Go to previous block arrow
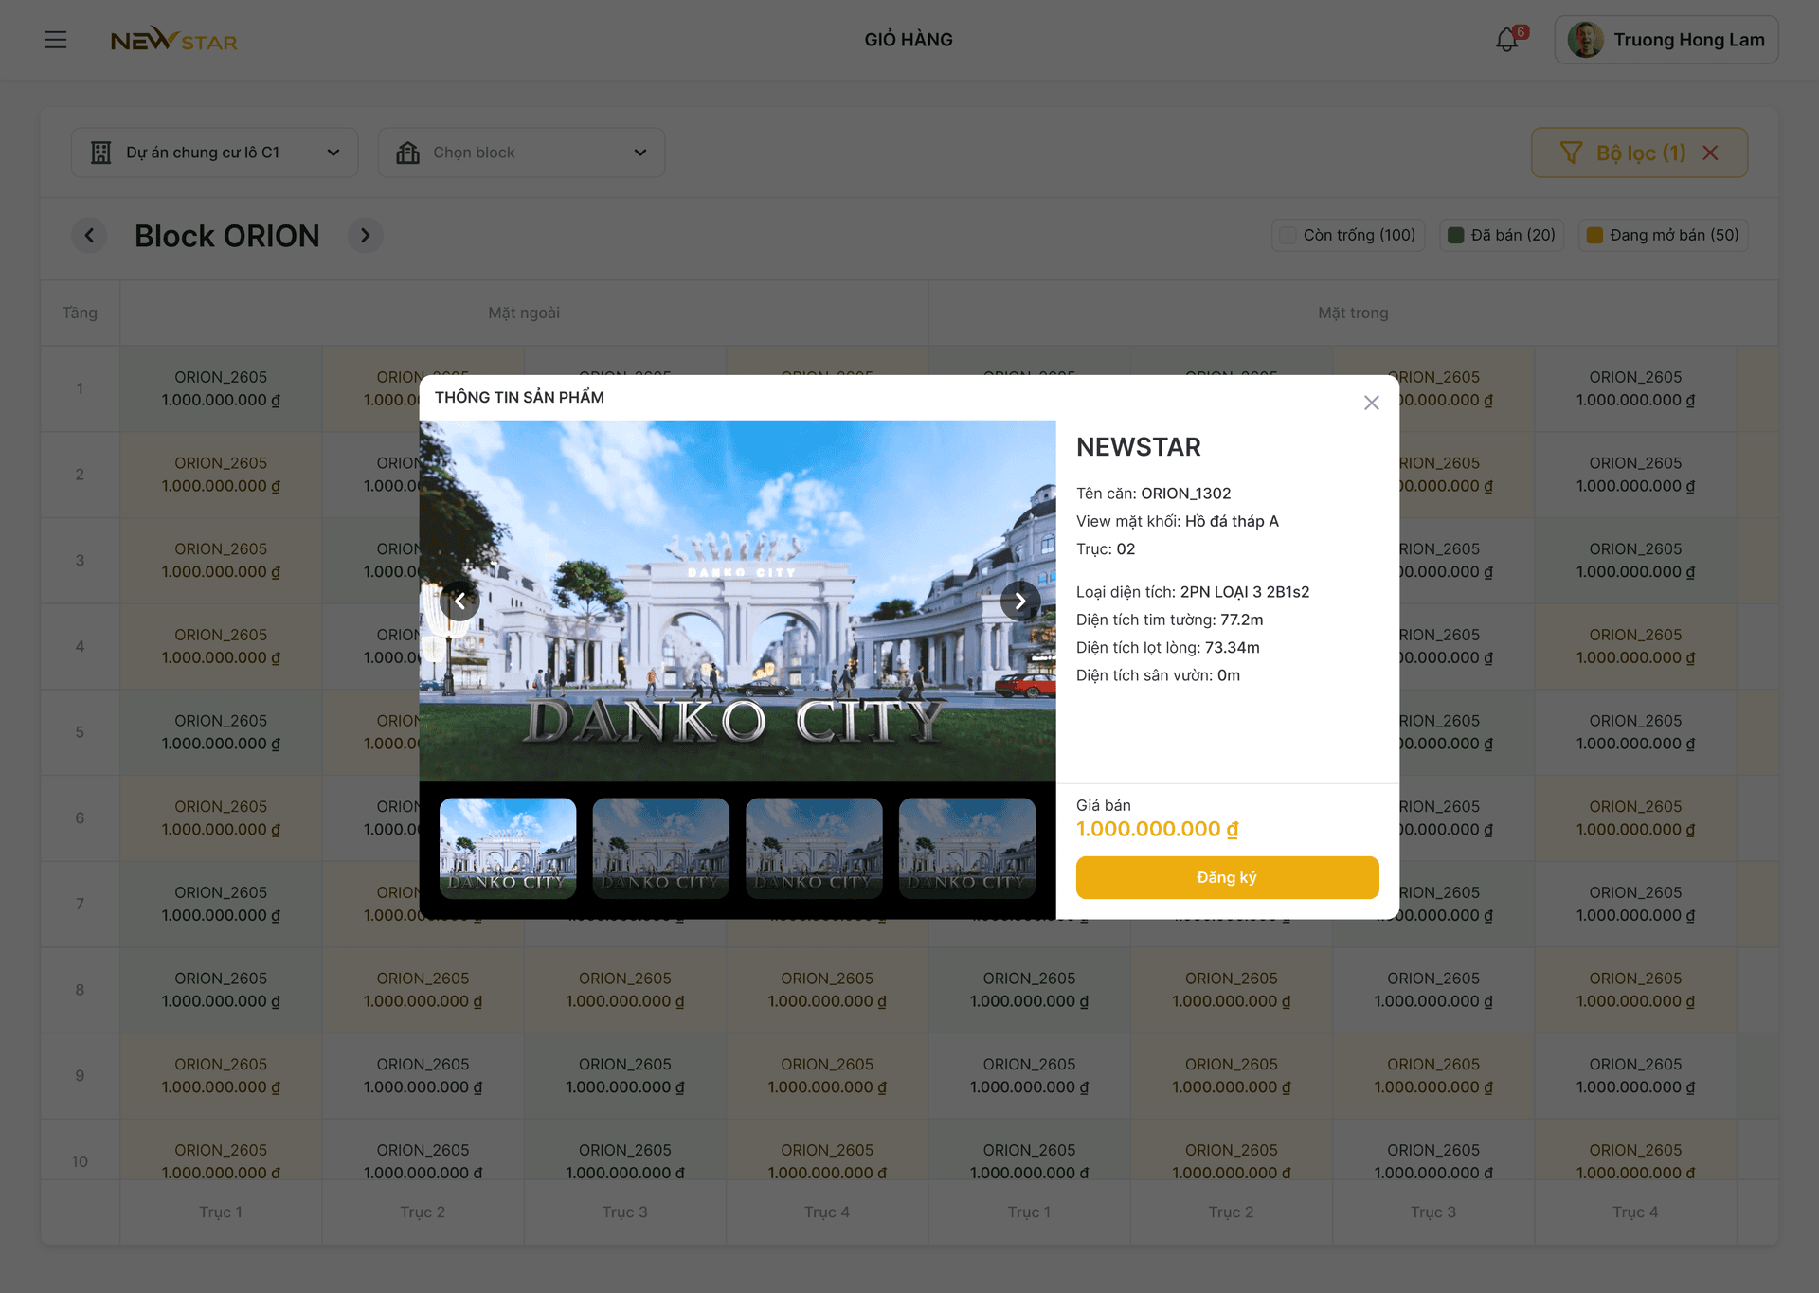Viewport: 1819px width, 1293px height. tap(89, 236)
